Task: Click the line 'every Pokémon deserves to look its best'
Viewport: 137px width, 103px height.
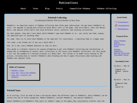Action: click(x=32, y=46)
